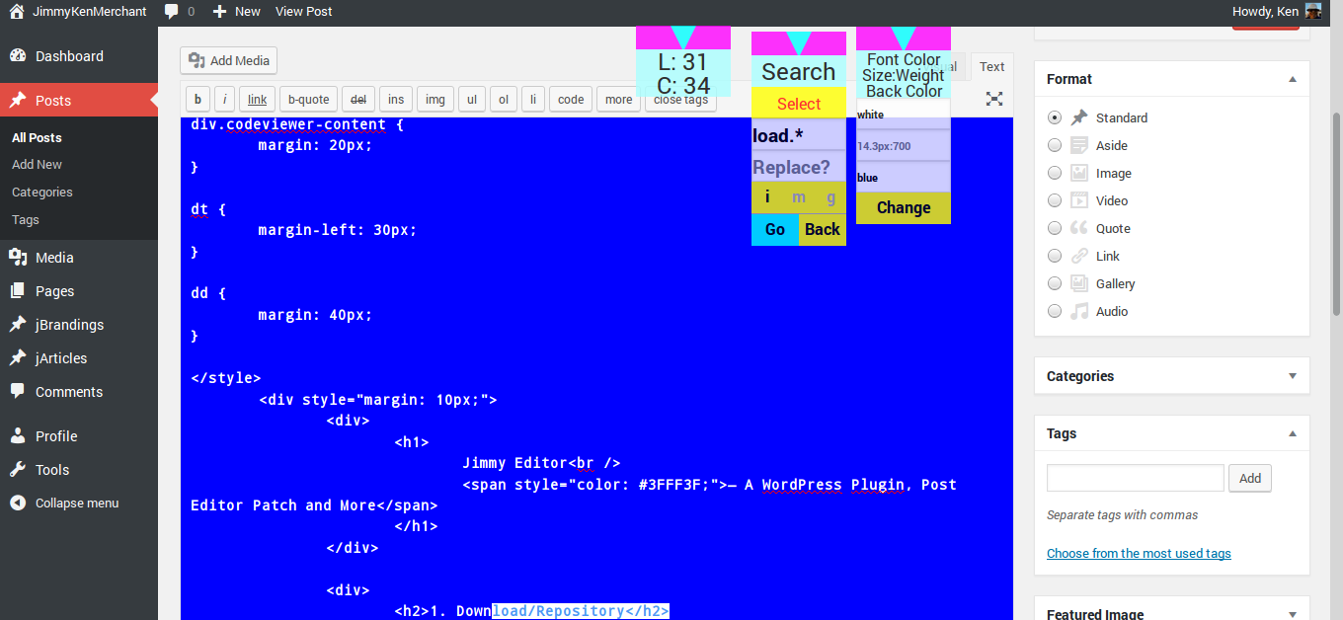Click the Audio format icon
1343x620 pixels.
(1079, 311)
